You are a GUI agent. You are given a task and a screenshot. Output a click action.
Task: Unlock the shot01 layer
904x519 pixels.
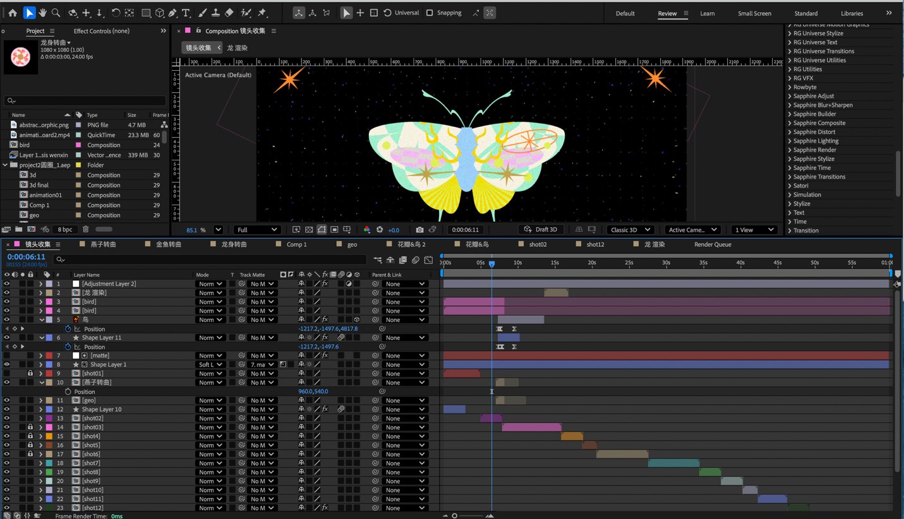coord(30,374)
